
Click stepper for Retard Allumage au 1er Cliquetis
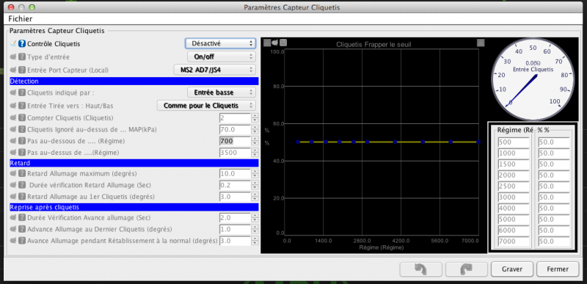coord(255,197)
